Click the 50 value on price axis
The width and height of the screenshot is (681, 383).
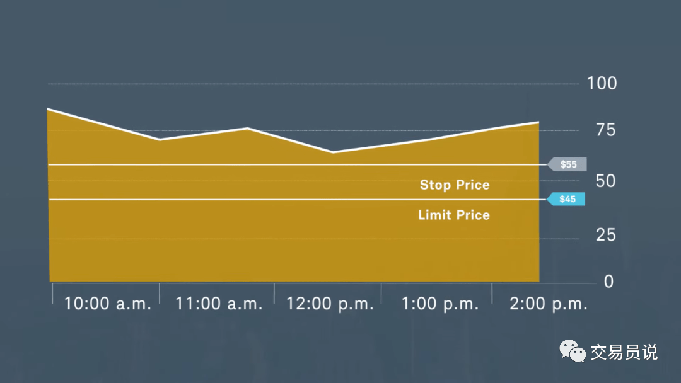click(605, 181)
